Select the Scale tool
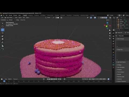The image size is (129, 97). (3, 36)
